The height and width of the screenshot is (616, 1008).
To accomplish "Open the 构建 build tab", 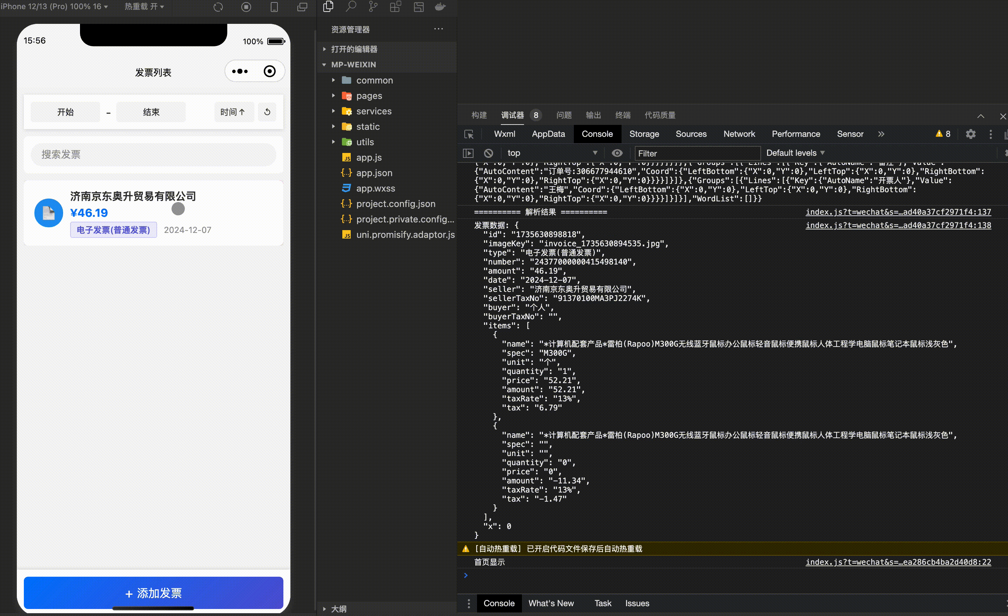I will pos(479,115).
